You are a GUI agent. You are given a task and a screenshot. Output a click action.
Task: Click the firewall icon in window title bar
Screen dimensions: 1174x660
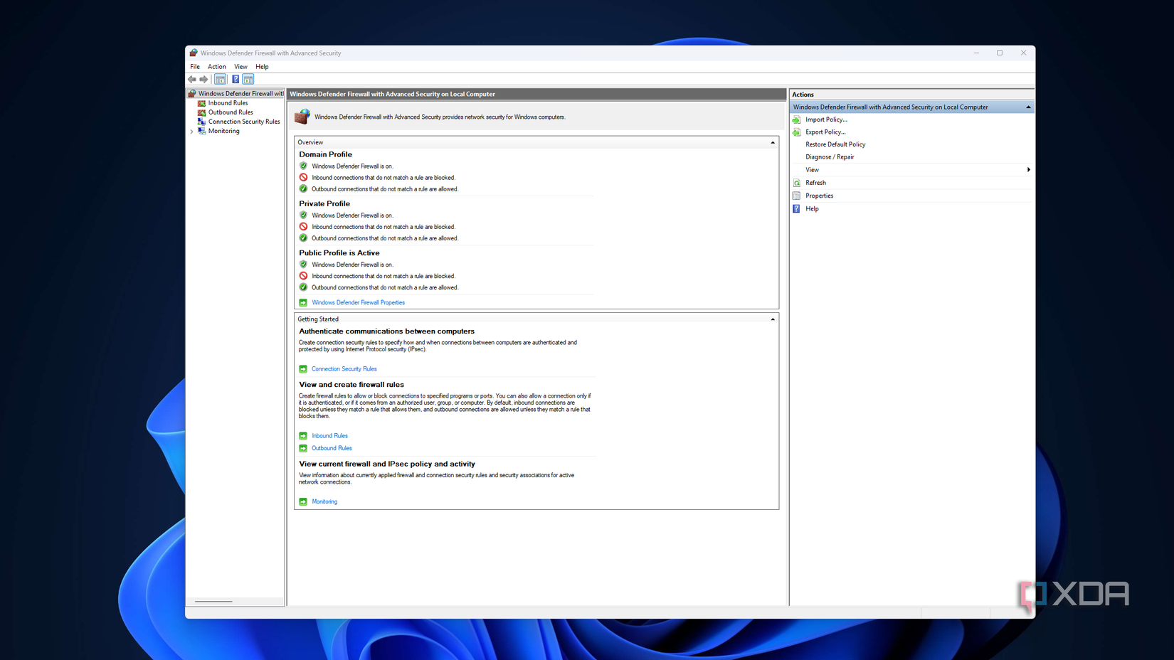194,53
